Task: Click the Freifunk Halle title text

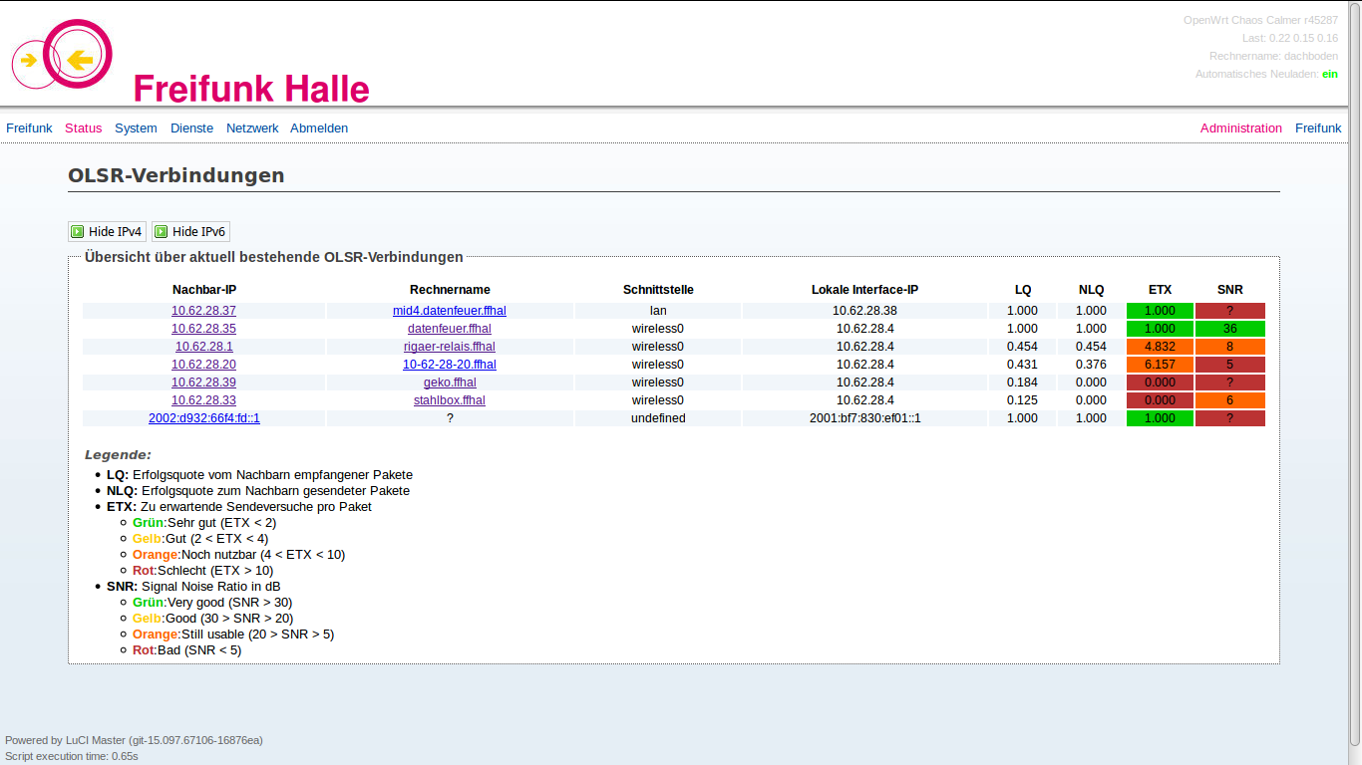Action: point(251,89)
